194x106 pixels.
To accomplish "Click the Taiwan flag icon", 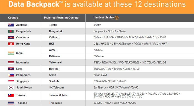I will click(11, 95).
